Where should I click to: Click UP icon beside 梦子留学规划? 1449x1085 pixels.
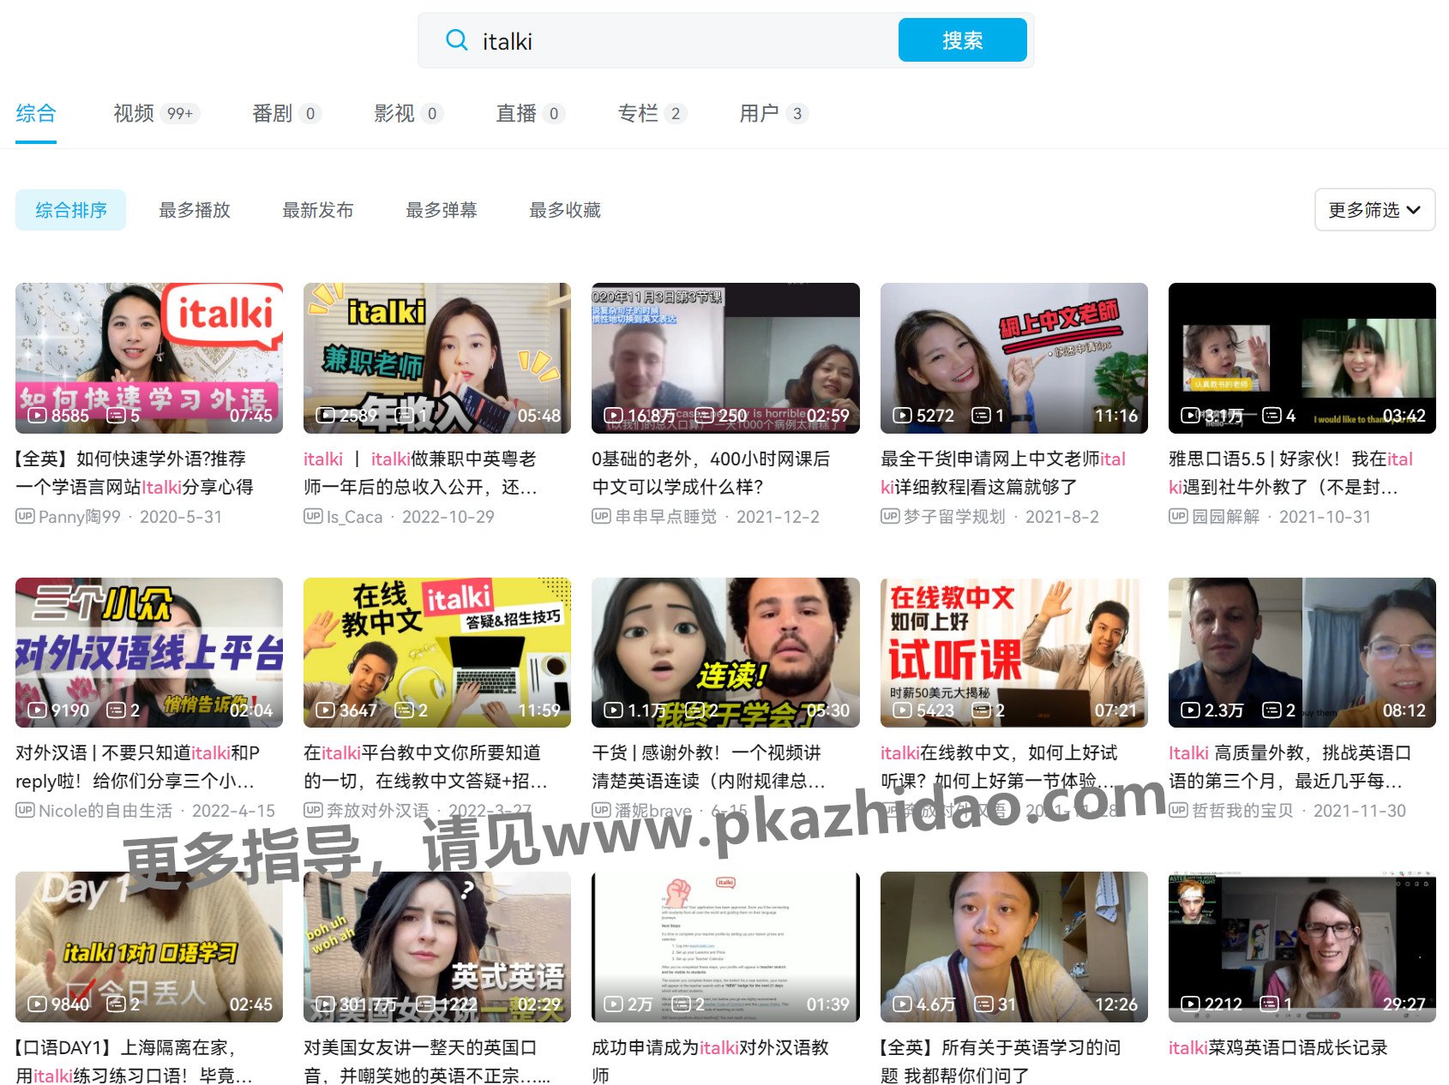click(890, 516)
